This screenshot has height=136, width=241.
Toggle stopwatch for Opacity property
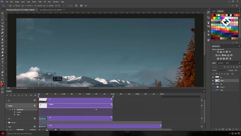coord(15,112)
